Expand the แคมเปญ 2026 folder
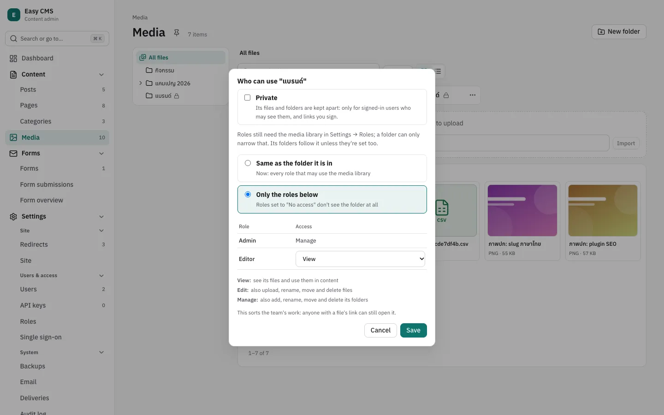664x415 pixels. click(x=141, y=83)
